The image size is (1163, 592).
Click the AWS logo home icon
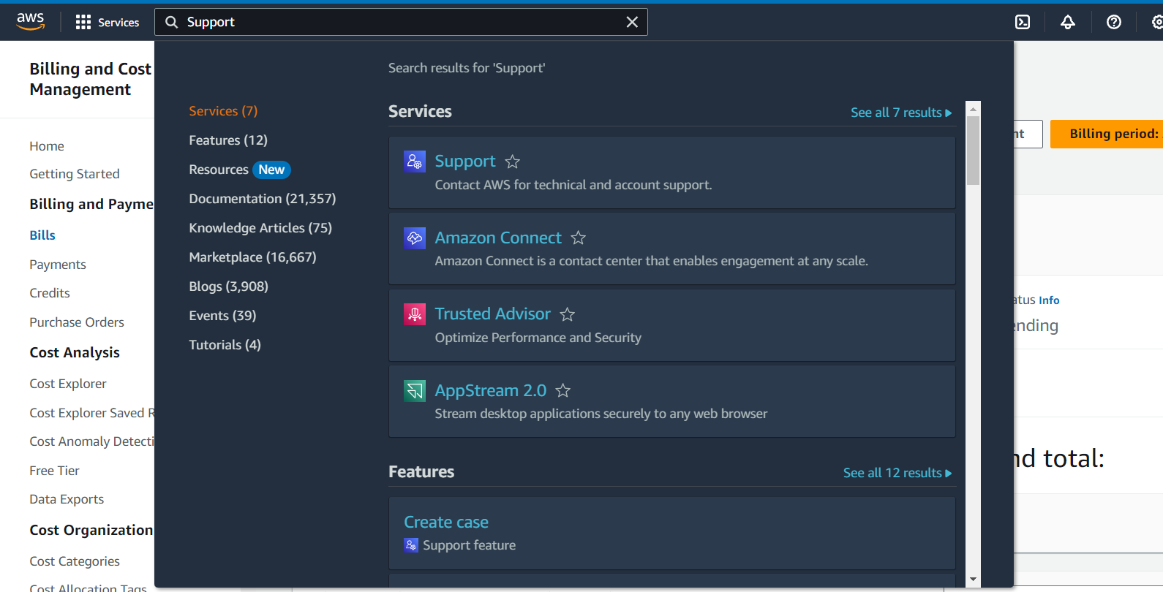pos(31,22)
